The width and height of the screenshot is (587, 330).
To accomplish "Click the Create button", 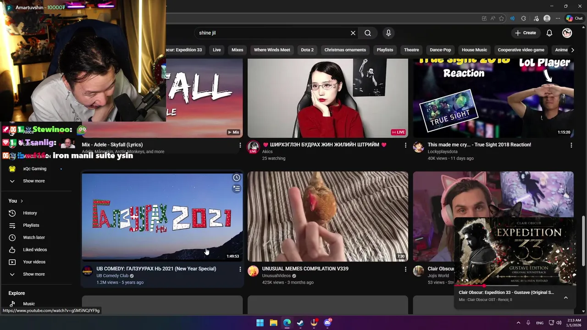I will pyautogui.click(x=526, y=33).
